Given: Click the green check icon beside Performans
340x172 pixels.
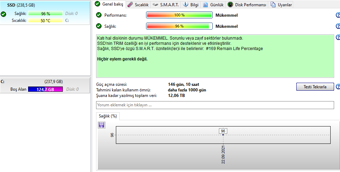Looking at the screenshot, I should click(x=99, y=15).
